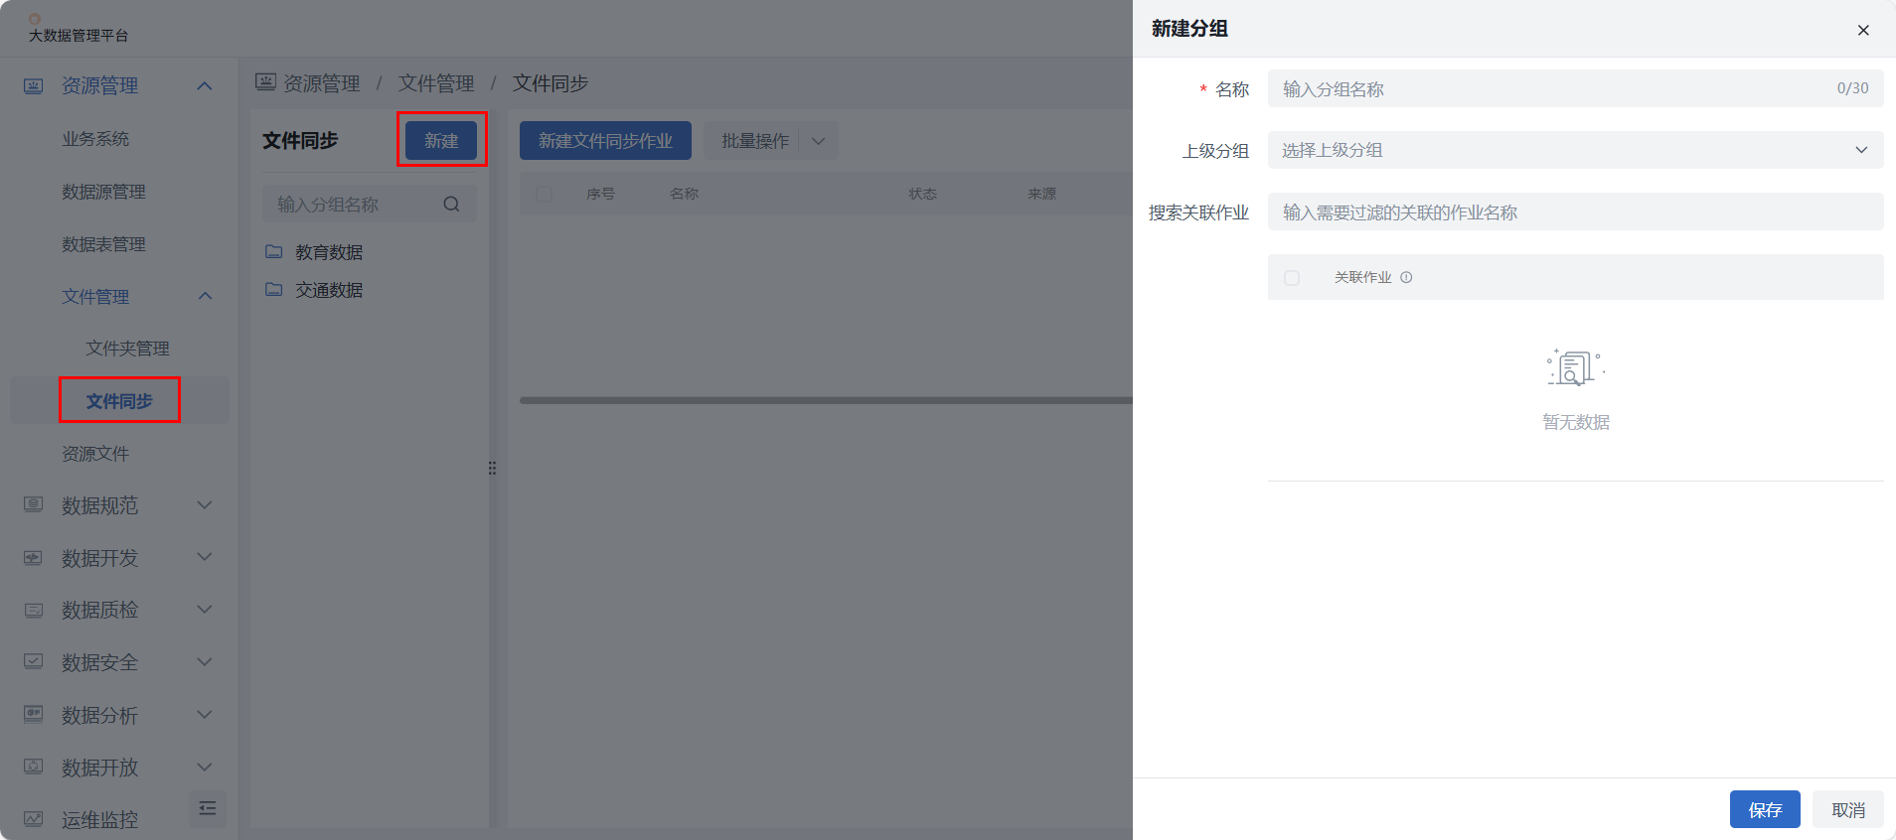The height and width of the screenshot is (840, 1896).
Task: Collapse the sidebar using the menu fold icon
Action: click(208, 808)
